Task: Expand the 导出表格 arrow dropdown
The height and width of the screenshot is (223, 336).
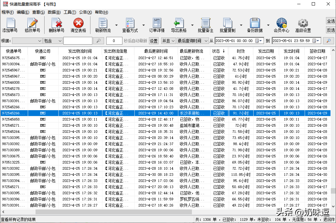Action: coord(193,25)
